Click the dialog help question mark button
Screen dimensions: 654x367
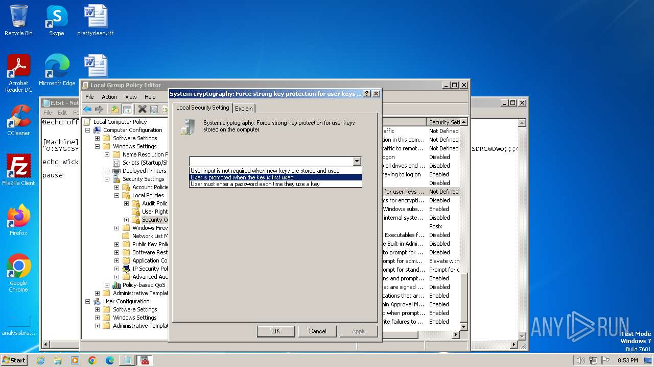(x=367, y=94)
